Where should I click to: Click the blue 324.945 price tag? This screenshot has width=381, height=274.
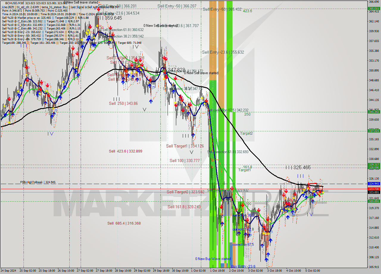click(374, 184)
